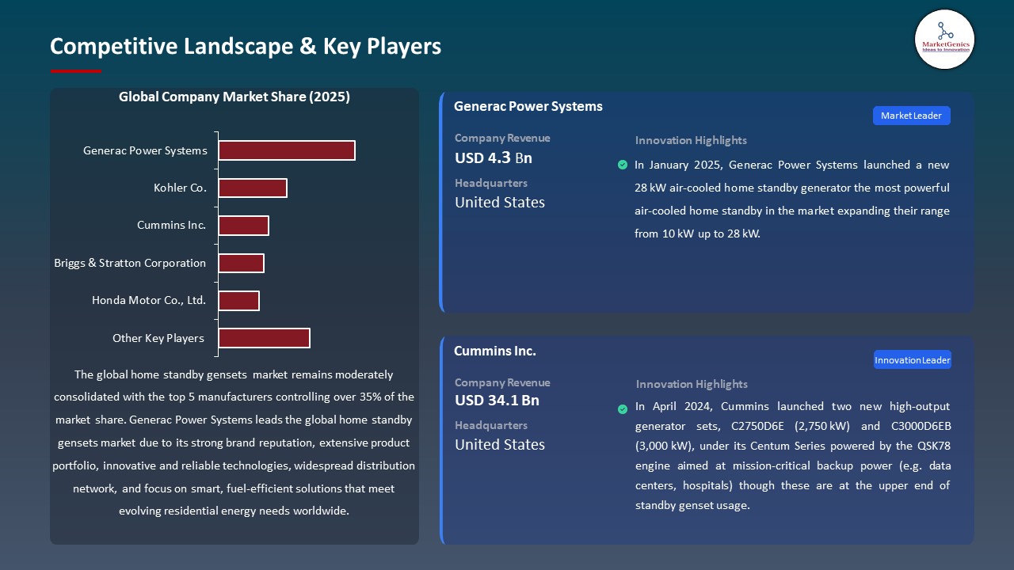The image size is (1014, 570).
Task: Click the Global Company Market Share heading
Action: click(x=234, y=97)
